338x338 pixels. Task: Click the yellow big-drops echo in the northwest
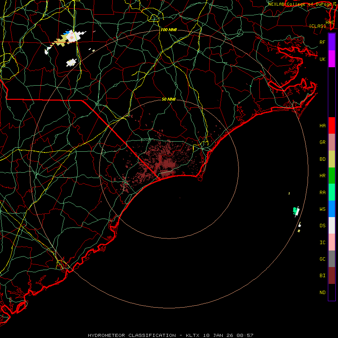point(60,41)
